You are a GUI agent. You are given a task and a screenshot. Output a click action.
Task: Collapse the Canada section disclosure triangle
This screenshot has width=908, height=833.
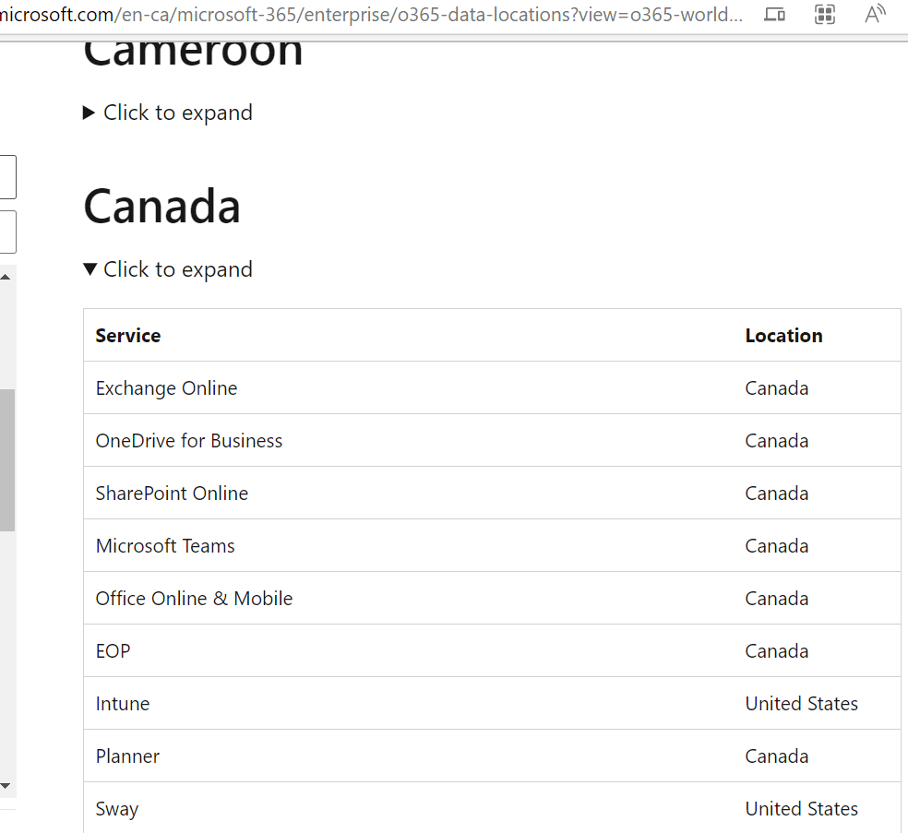pos(90,269)
